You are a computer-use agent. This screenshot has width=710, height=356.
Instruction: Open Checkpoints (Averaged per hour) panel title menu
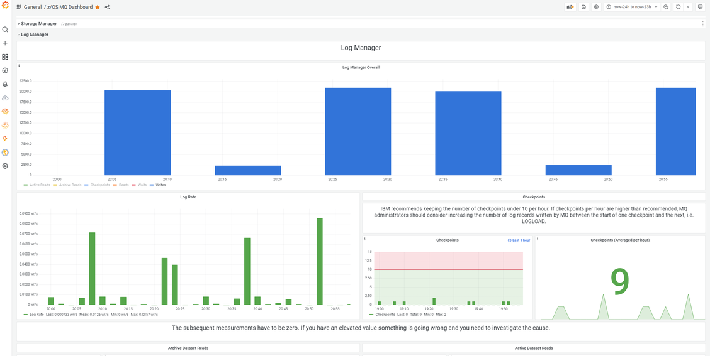click(620, 240)
